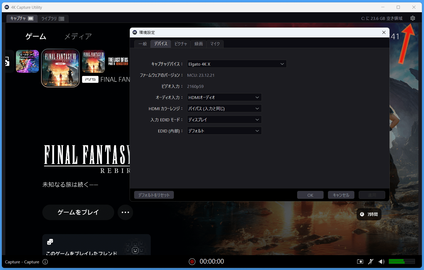Click the three-dots more options button
Image resolution: width=424 pixels, height=270 pixels.
coord(125,212)
